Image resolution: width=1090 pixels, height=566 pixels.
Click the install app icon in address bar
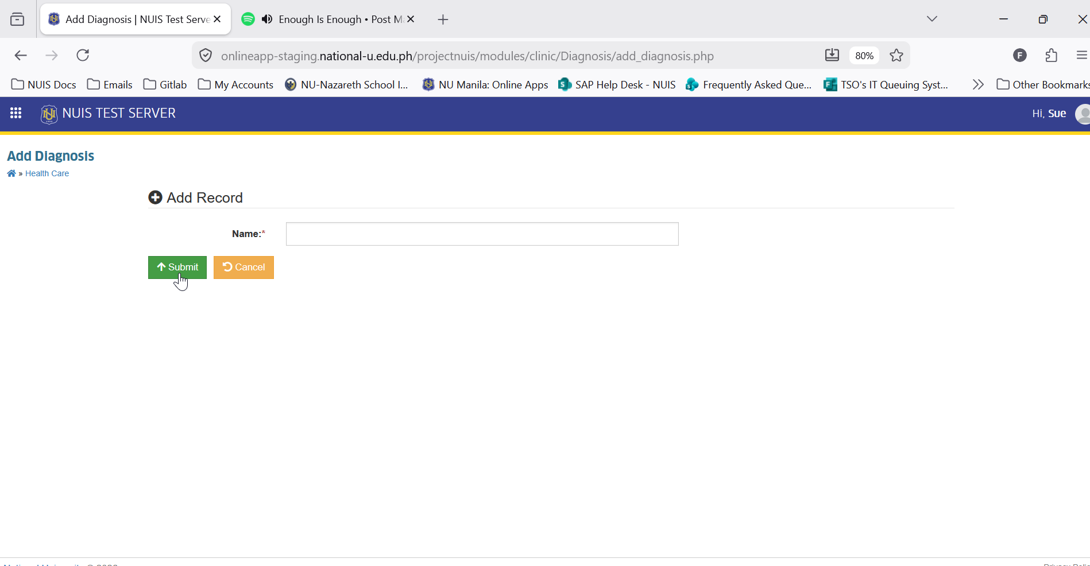coord(832,56)
